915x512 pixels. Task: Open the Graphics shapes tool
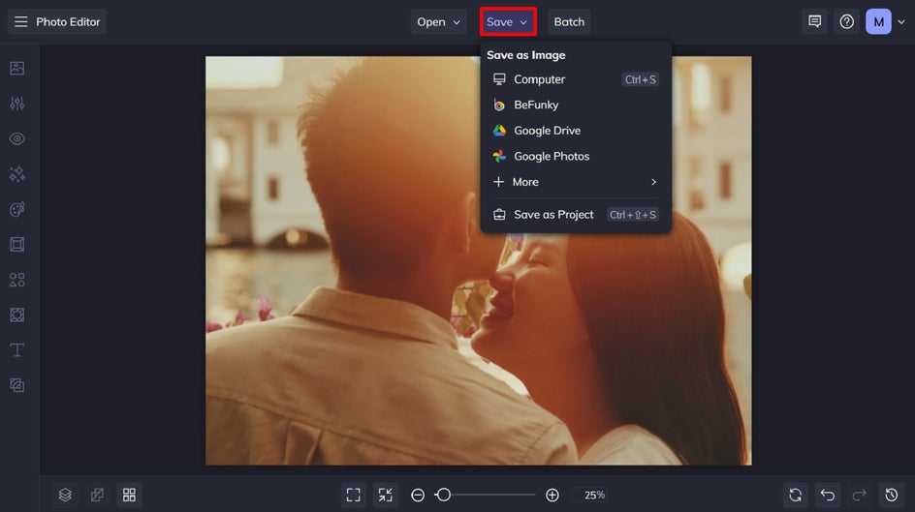pos(16,280)
